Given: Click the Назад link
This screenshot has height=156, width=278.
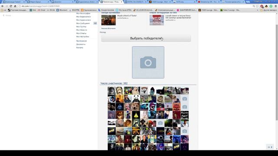Looking at the screenshot, I should point(103,32).
